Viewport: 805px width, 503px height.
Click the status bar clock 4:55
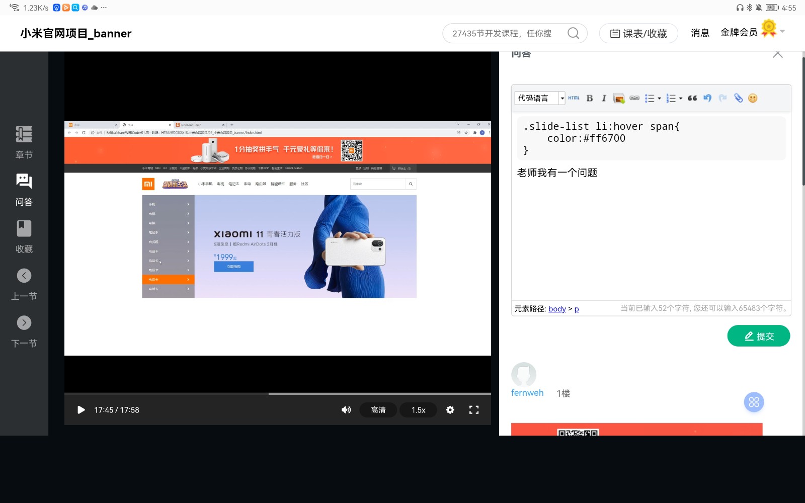coord(789,8)
